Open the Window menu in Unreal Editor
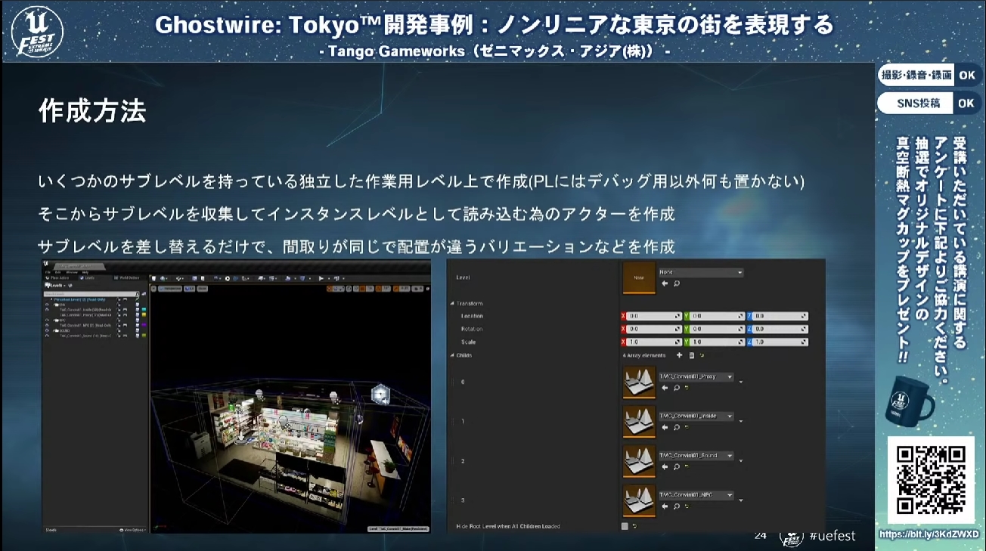This screenshot has width=986, height=551. tap(70, 272)
